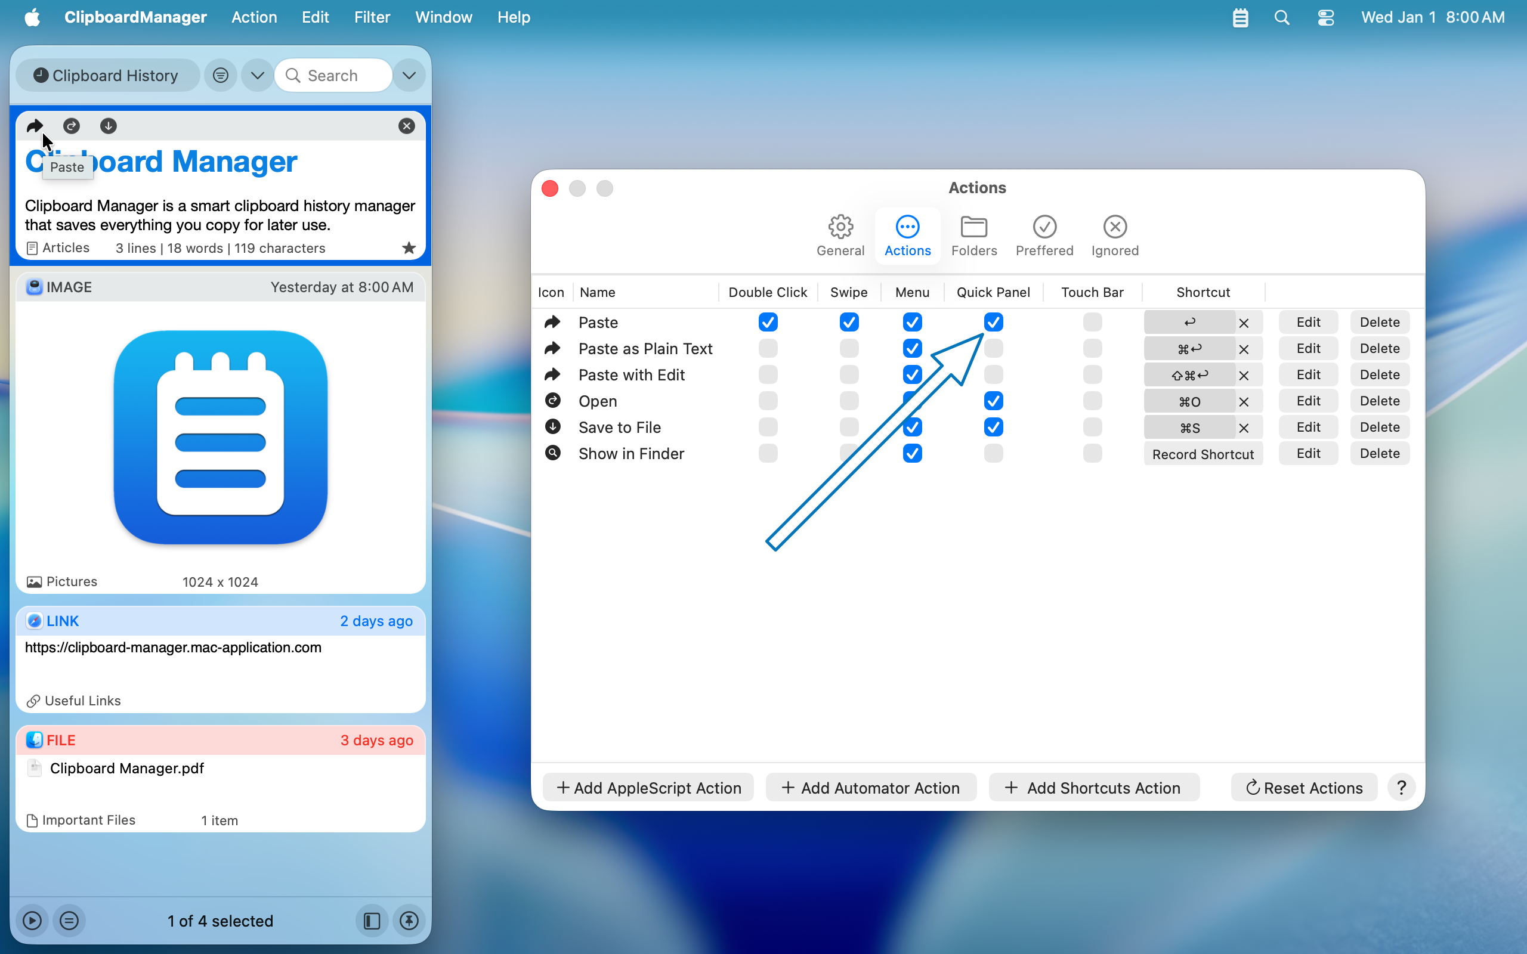The image size is (1527, 954).
Task: Open the clipboard menu bar status icon
Action: 1240,17
